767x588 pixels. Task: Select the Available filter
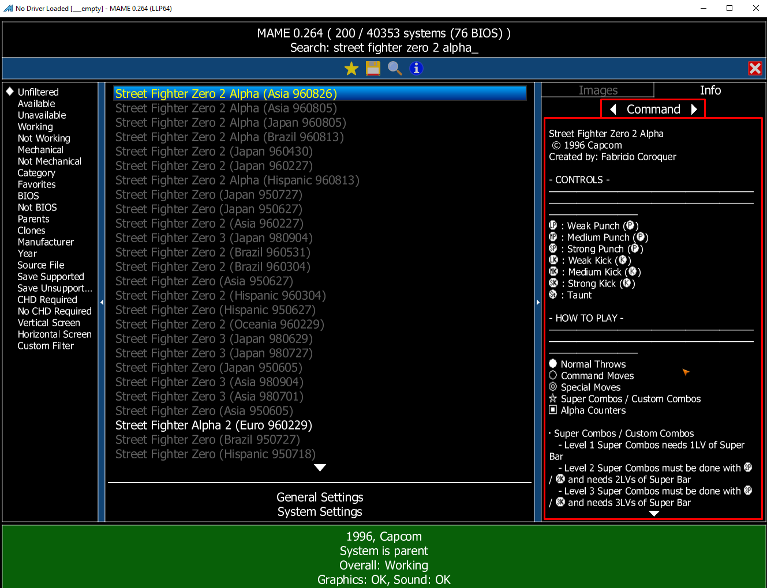pos(36,104)
